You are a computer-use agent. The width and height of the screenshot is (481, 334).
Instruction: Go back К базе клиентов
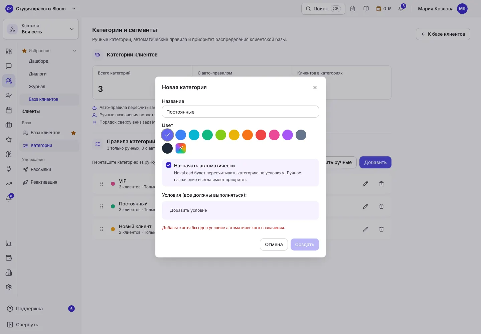pos(443,34)
